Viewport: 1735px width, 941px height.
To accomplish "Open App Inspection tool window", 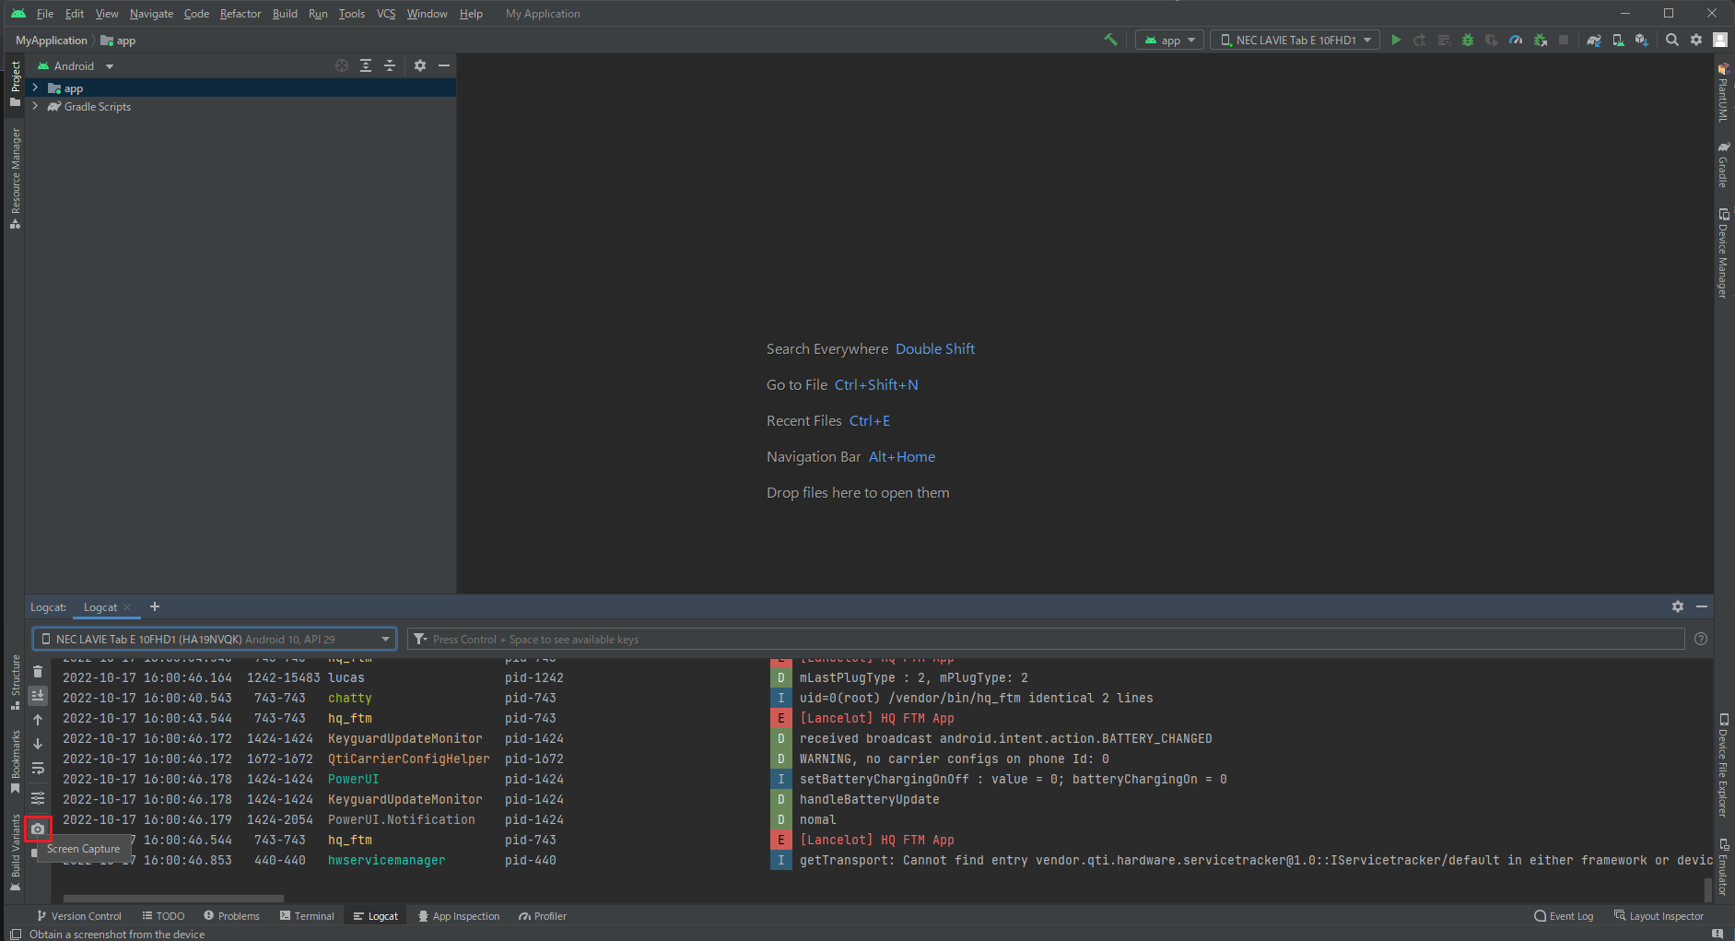I will click(459, 915).
